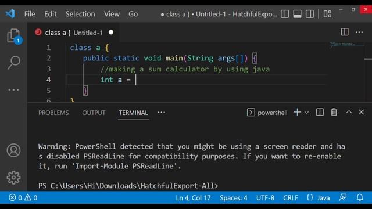Select the class a Untitled-1 editor tab
The image size is (372, 209).
point(74,33)
